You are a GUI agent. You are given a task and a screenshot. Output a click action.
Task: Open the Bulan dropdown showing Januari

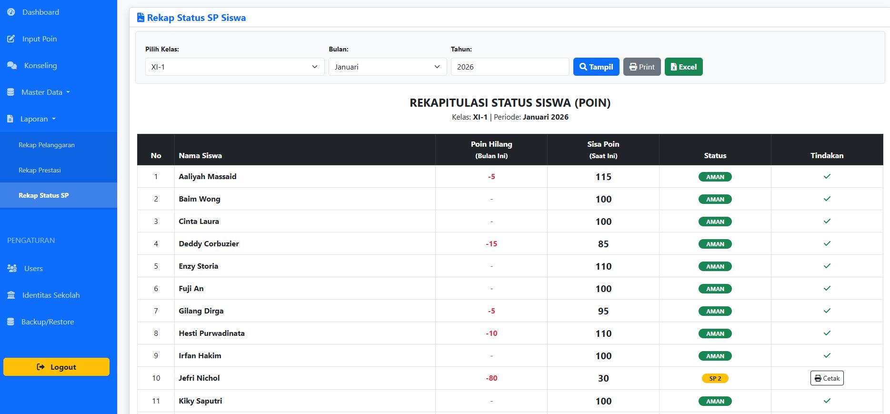point(387,67)
